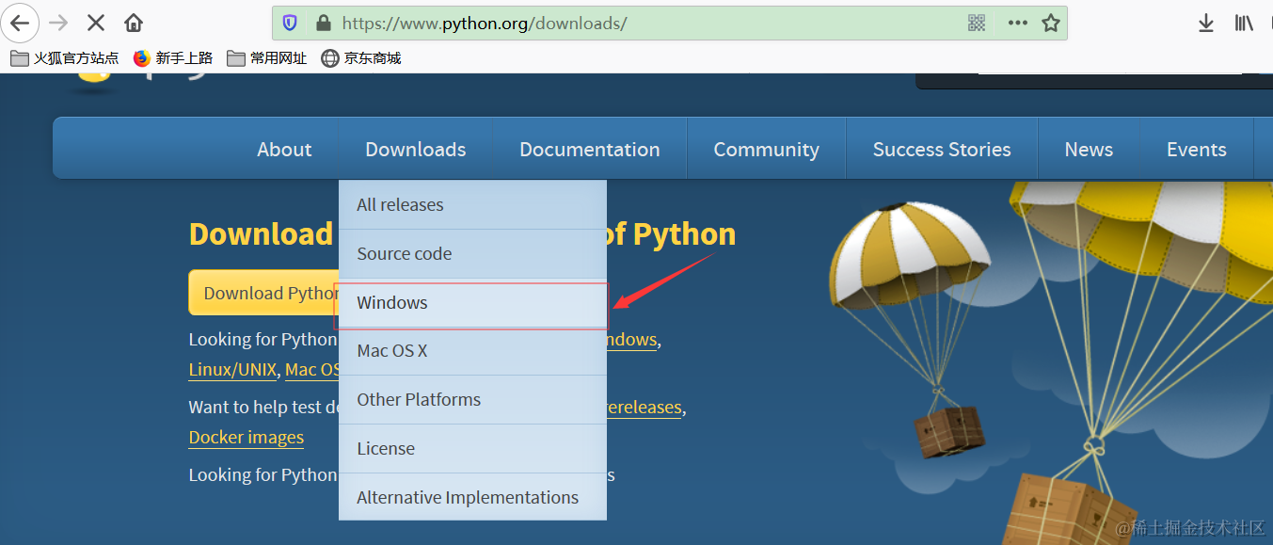Open the 火狐官方站点 bookmark folder

point(65,58)
